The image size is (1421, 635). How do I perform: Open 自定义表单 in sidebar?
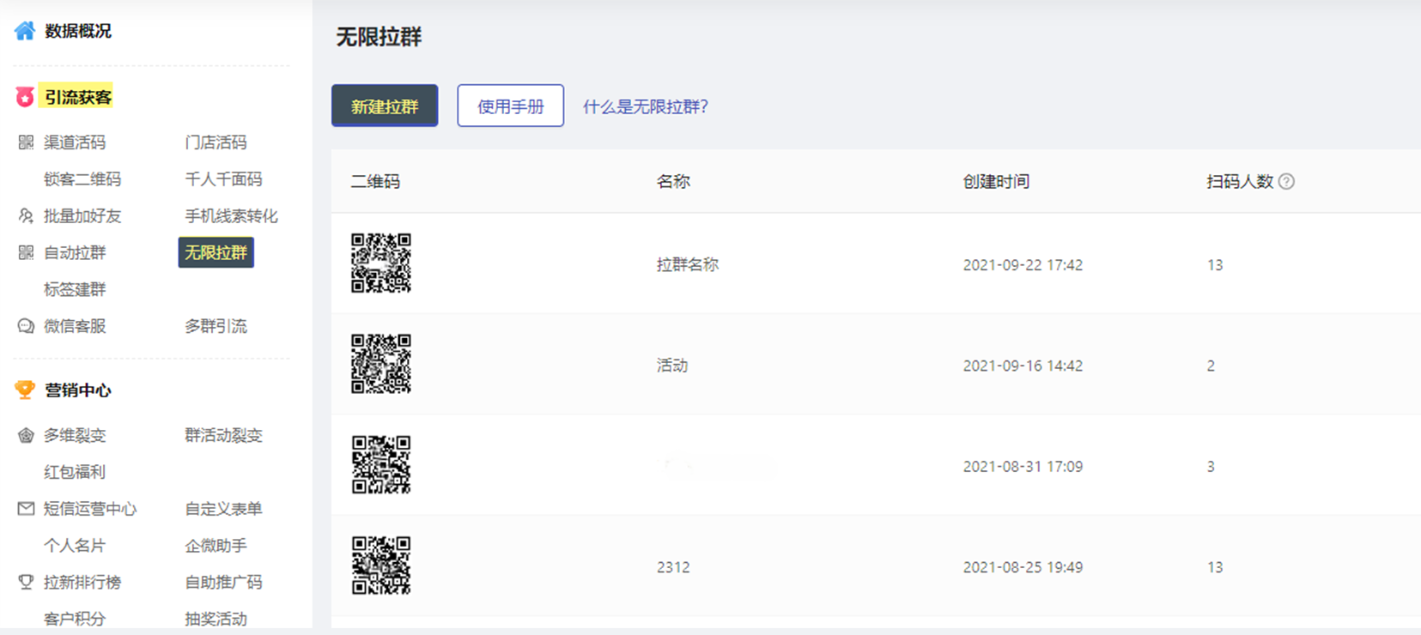click(223, 509)
